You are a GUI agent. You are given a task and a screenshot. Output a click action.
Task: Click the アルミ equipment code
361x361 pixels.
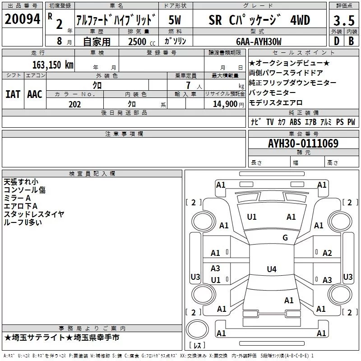(326, 122)
